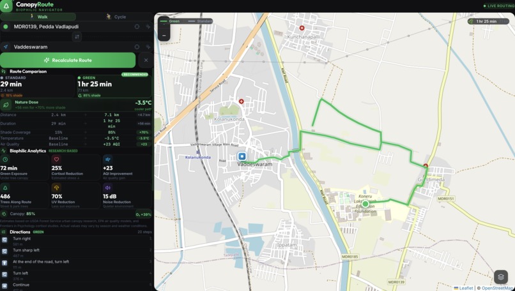The width and height of the screenshot is (515, 291).
Task: Click the +70% shade coverage badge
Action: coord(144,133)
